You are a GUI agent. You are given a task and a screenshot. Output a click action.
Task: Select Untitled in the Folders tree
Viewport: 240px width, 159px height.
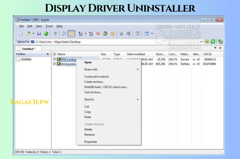(x=26, y=59)
